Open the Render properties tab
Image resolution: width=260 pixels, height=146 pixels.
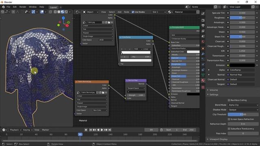(x=203, y=20)
